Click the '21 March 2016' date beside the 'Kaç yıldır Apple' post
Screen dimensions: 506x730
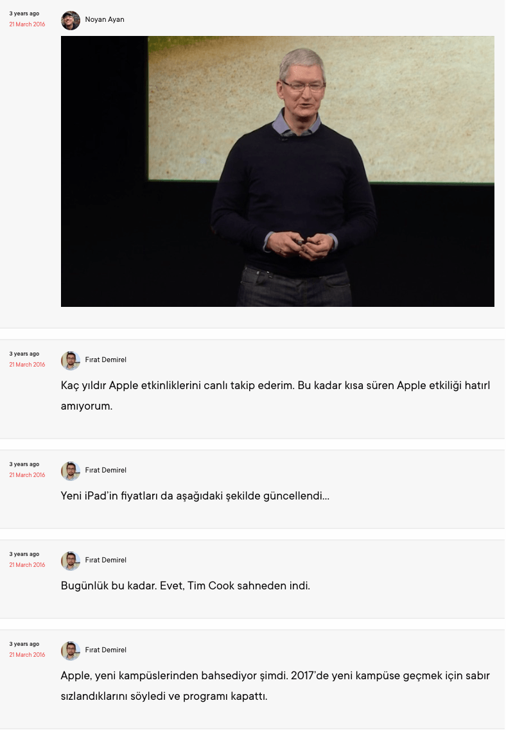coord(27,365)
